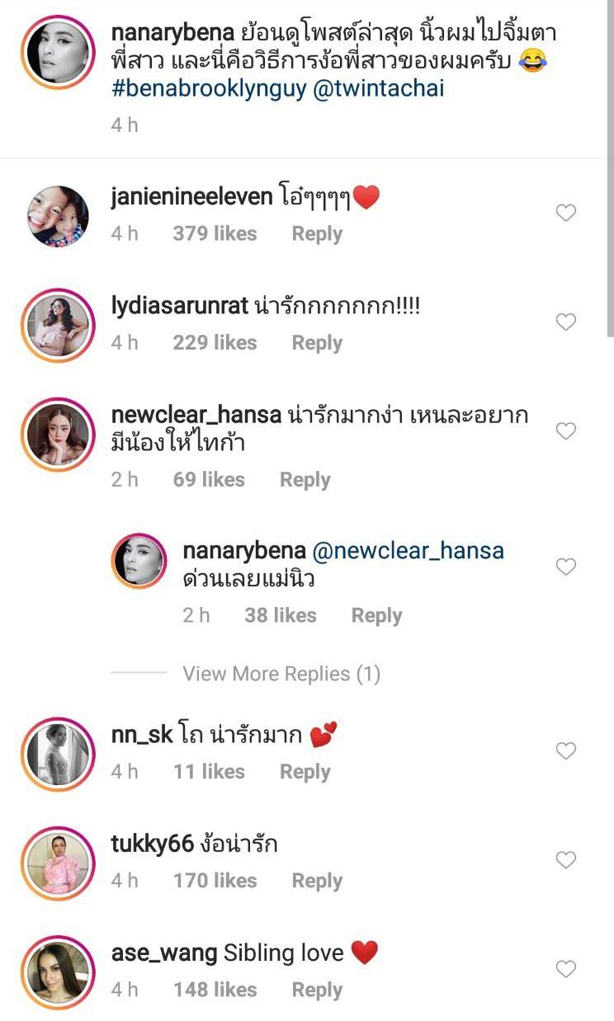This screenshot has height=1021, width=614.
Task: Expand View More Replies (1)
Action: point(281,674)
